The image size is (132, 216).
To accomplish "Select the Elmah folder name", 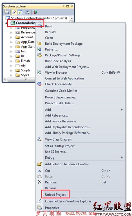I will 25,61.
